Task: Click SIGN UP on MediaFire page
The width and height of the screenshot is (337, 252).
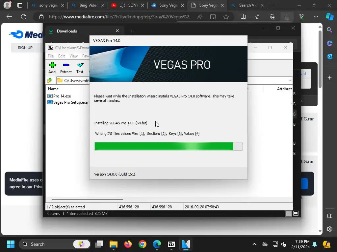Action: pos(25,48)
